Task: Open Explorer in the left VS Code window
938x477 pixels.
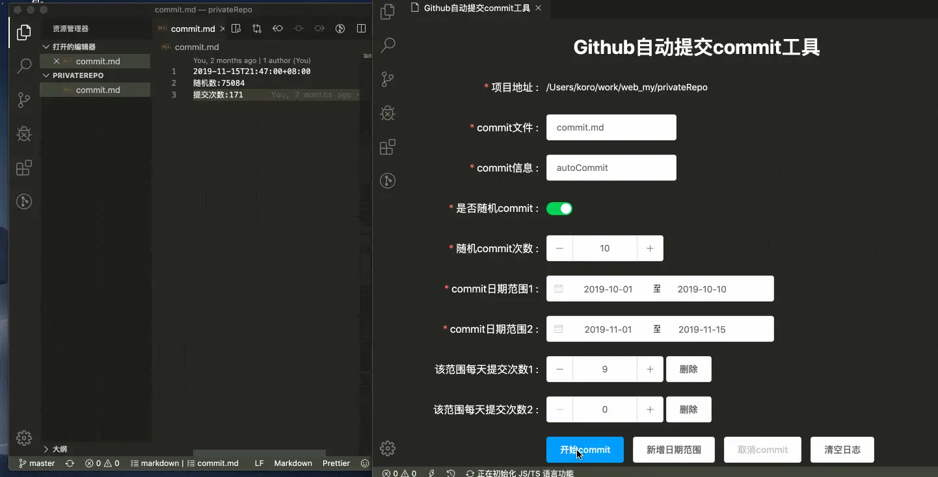Action: coord(24,32)
